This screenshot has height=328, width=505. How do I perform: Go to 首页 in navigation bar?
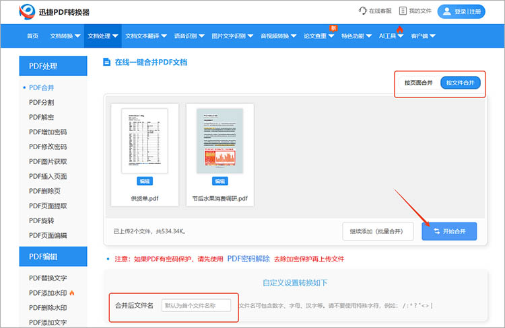[32, 36]
